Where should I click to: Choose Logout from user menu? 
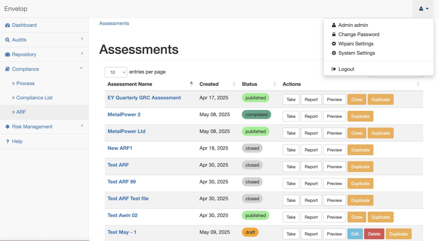pos(346,69)
